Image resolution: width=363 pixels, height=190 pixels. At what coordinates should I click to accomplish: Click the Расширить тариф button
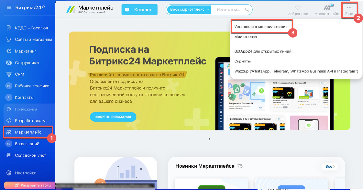[x=29, y=185]
